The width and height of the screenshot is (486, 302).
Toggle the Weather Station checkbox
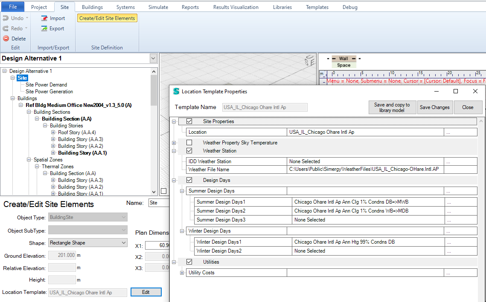(x=189, y=151)
